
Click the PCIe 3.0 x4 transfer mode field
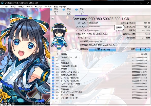click(102, 34)
